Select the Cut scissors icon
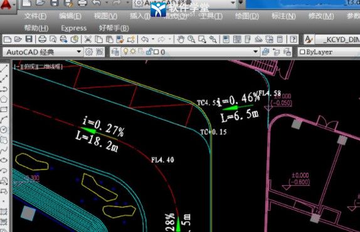Viewport: 360px width, 232px height. pyautogui.click(x=88, y=39)
